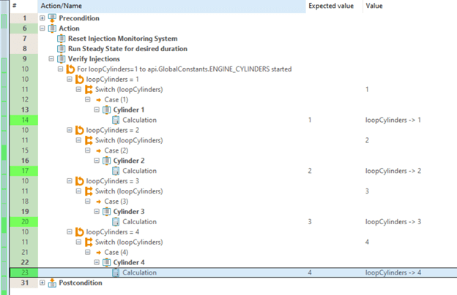Click the Switch icon in iteration 1
Screen dimensions: 457x295
89,89
